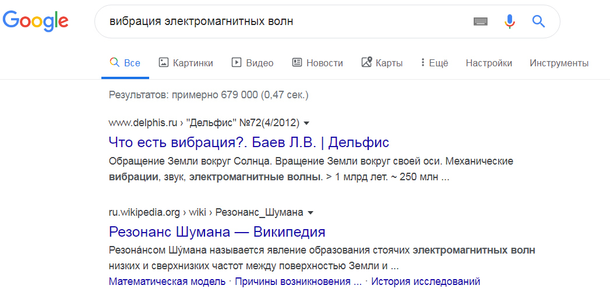Select the Все results tab
Viewport: 610px width, 296px height.
coord(125,63)
